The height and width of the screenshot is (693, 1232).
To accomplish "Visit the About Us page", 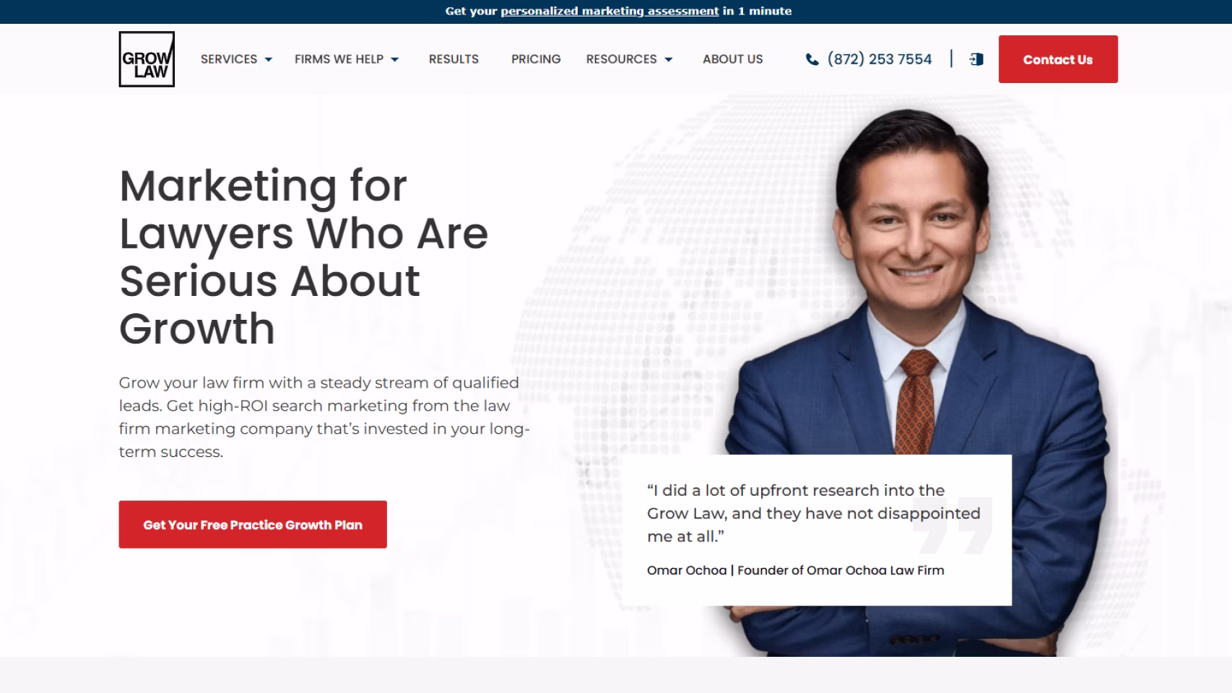I will click(732, 59).
